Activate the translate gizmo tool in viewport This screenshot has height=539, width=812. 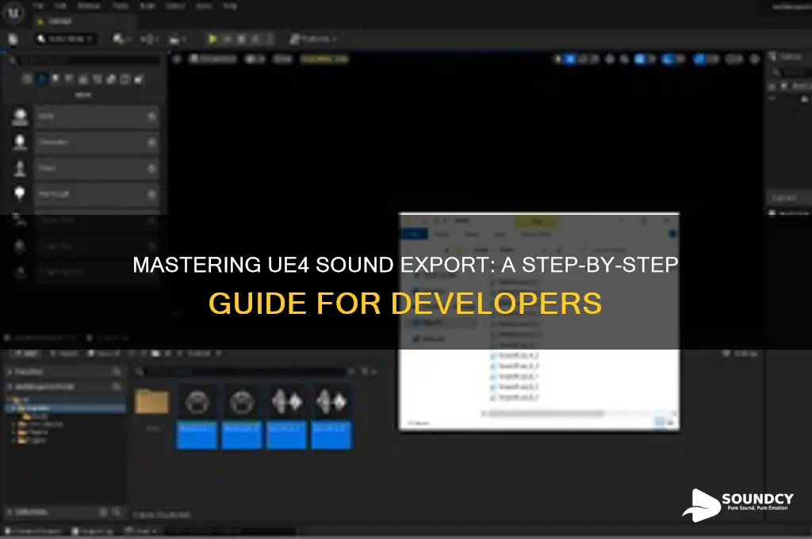pos(570,59)
